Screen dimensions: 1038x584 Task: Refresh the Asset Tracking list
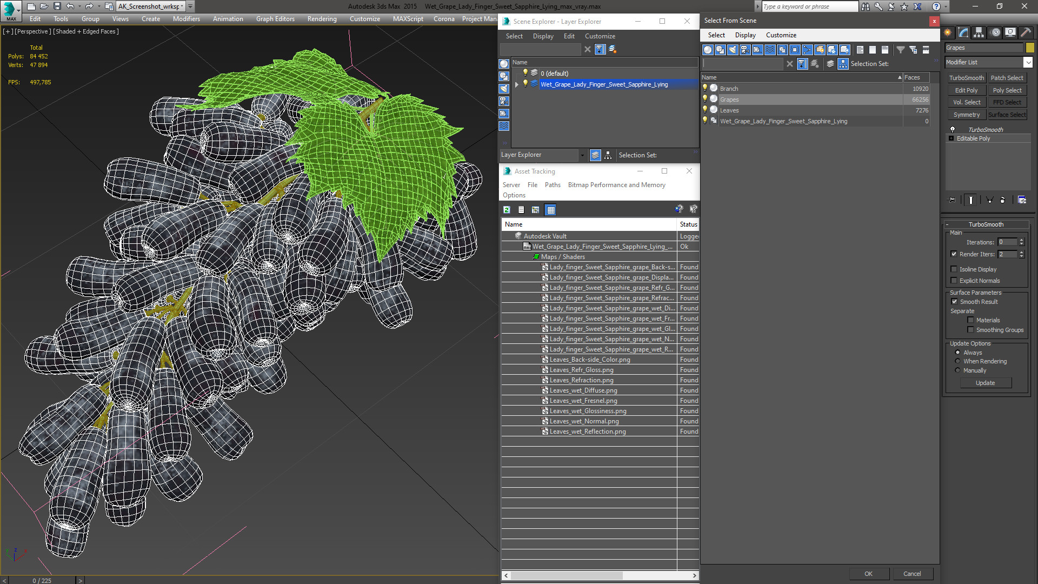pyautogui.click(x=507, y=210)
